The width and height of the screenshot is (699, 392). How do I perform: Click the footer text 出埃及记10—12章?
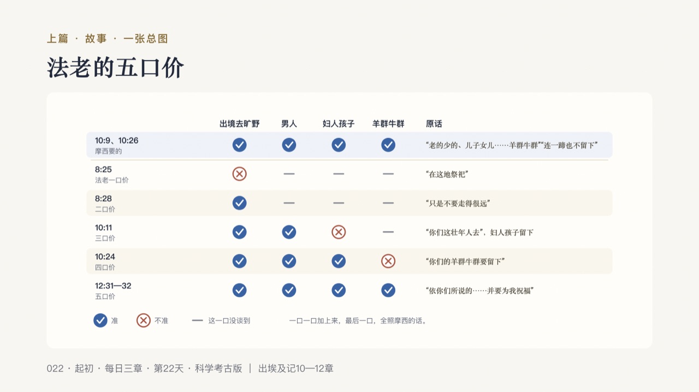tap(296, 369)
